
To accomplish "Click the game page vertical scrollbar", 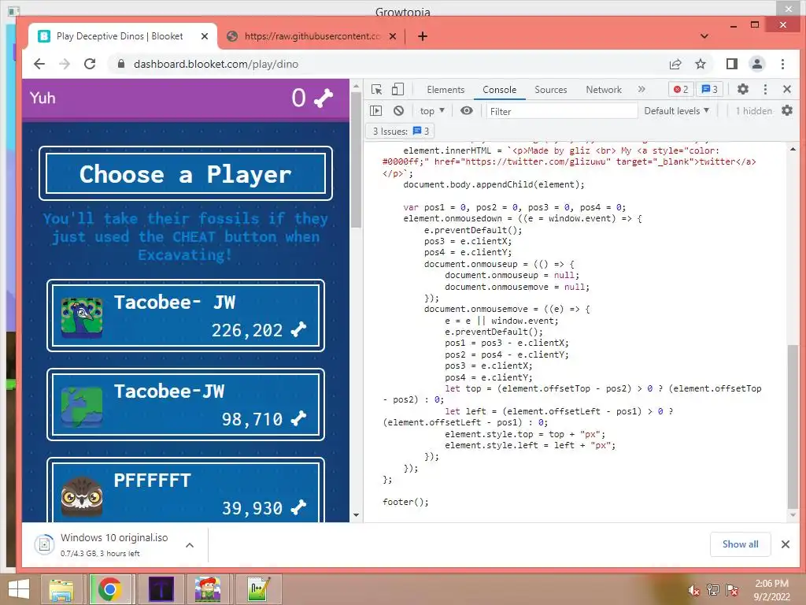I will (x=356, y=161).
